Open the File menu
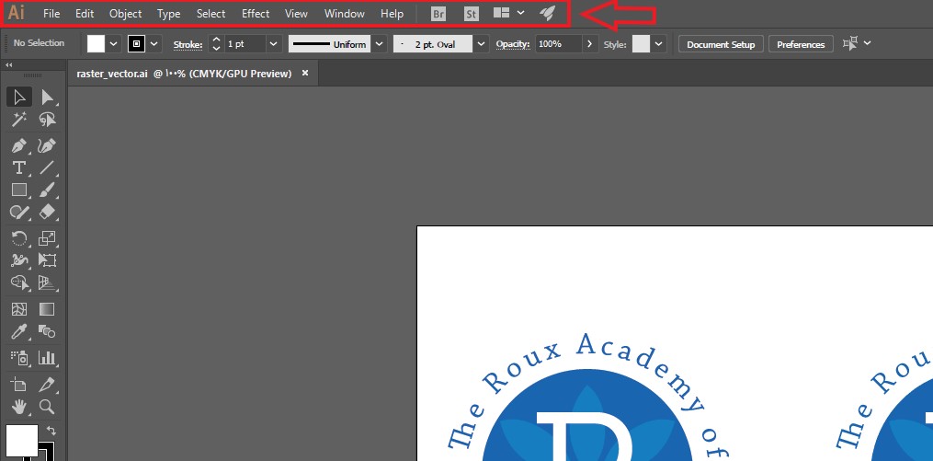Viewport: 933px width, 461px height. [51, 14]
